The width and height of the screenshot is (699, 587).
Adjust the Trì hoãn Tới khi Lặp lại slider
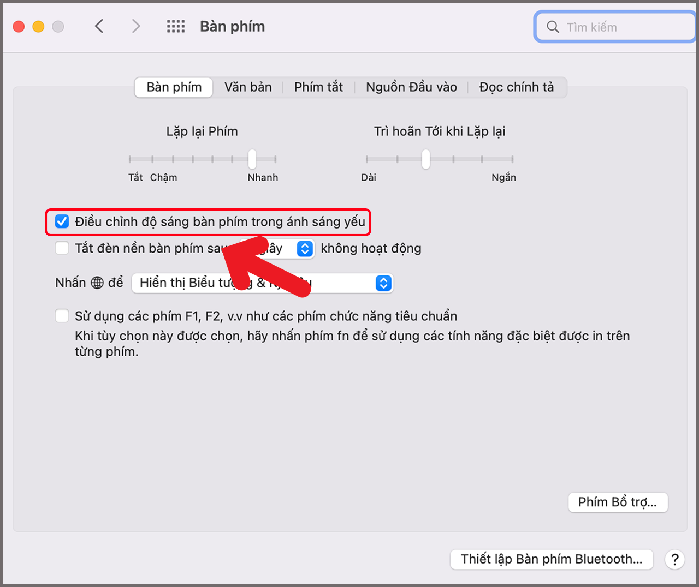(x=426, y=159)
